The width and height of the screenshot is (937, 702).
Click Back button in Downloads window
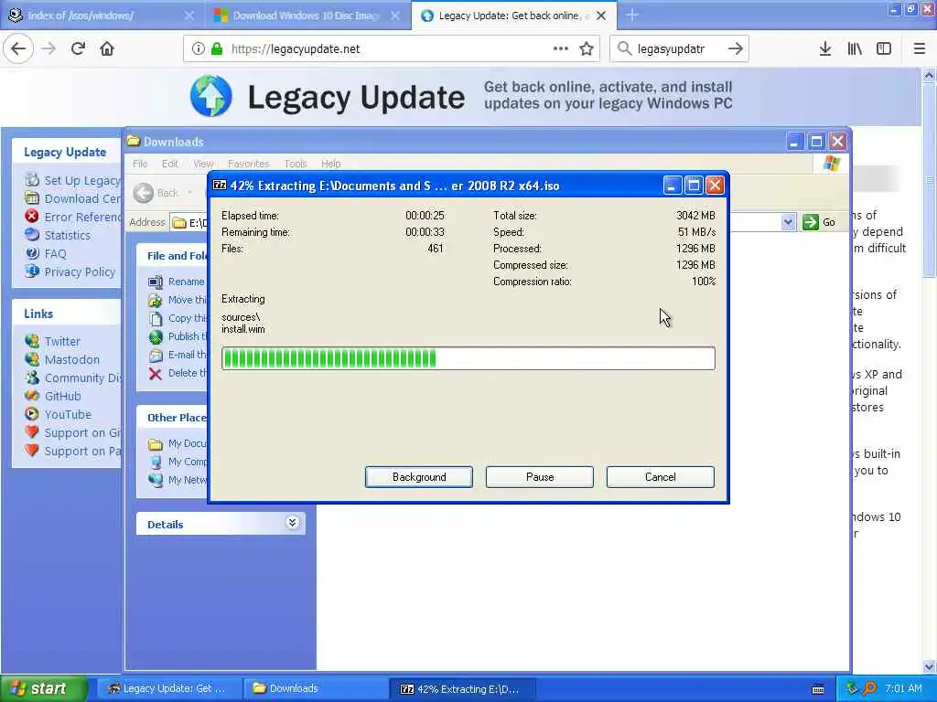(x=156, y=193)
